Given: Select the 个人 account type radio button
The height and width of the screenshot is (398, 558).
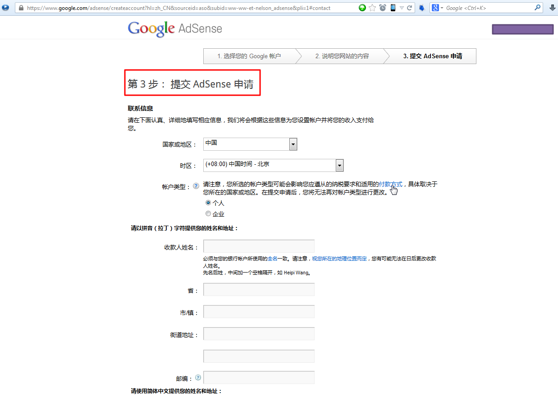Looking at the screenshot, I should pyautogui.click(x=208, y=203).
